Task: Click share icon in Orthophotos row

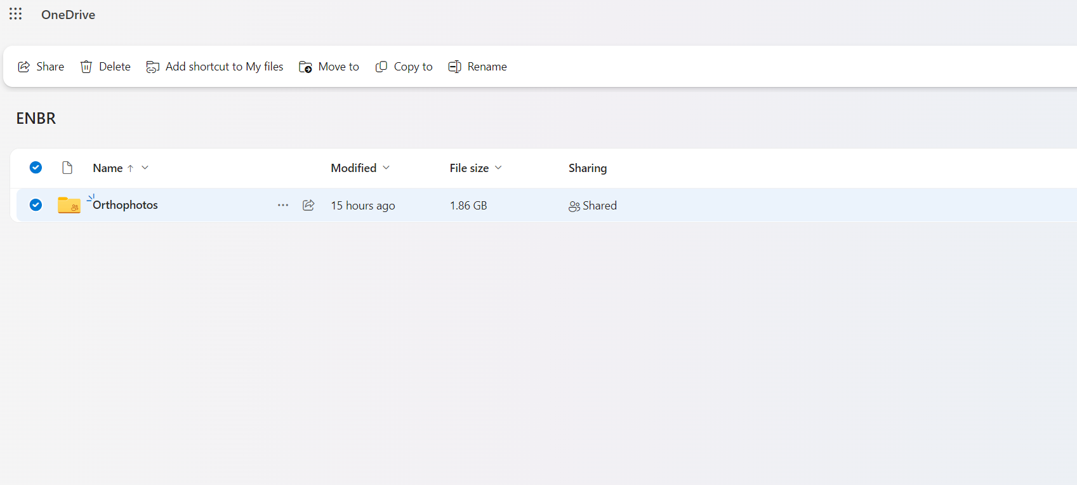Action: pyautogui.click(x=308, y=205)
